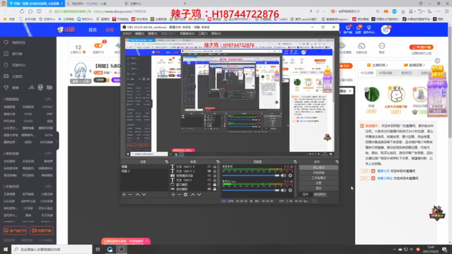Toggle visibility of 文本 (GDI+) 5 source

[209, 167]
